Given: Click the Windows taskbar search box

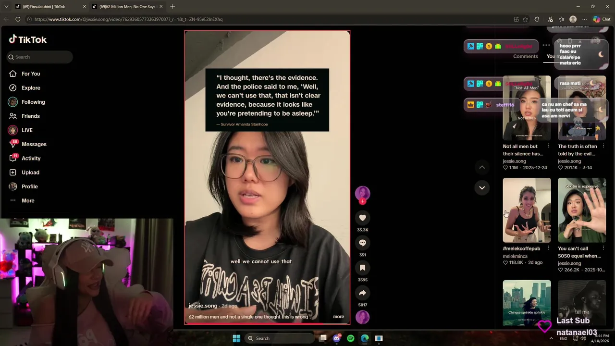Looking at the screenshot, I should tap(280, 338).
